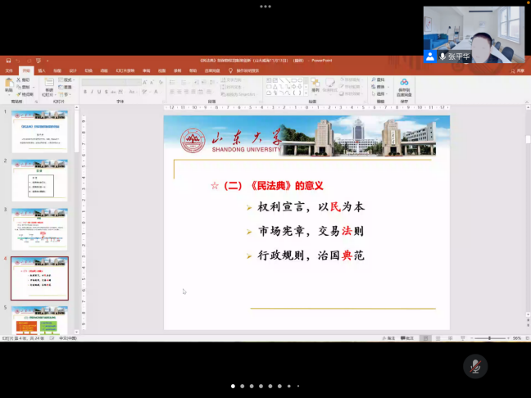Click the Paste icon in the ribbon
The height and width of the screenshot is (398, 531).
coord(9,84)
